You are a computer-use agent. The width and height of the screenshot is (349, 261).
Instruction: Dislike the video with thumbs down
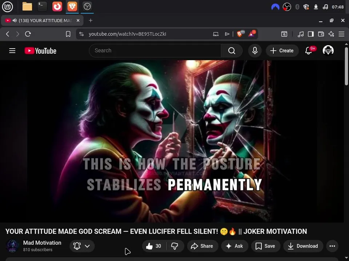coord(175,246)
